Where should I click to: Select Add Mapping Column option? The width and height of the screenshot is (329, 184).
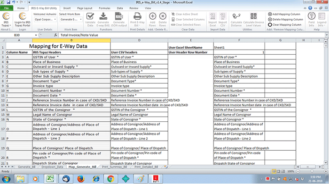(x=284, y=14)
